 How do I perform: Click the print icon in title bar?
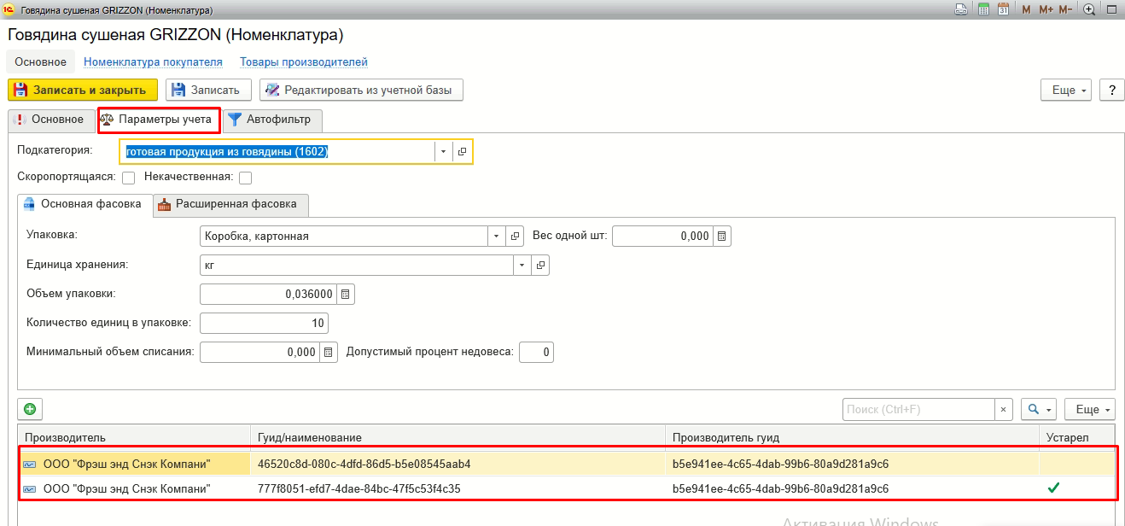pos(960,9)
